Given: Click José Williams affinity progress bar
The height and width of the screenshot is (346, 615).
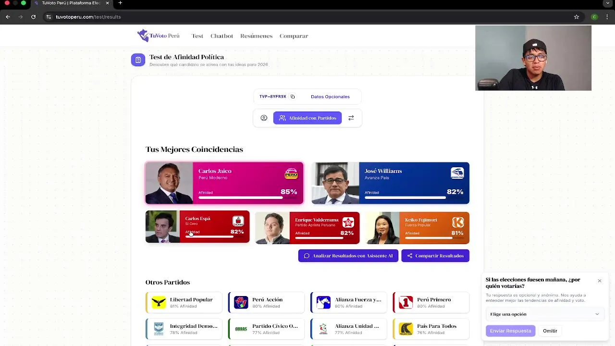Looking at the screenshot, I should tap(414, 197).
